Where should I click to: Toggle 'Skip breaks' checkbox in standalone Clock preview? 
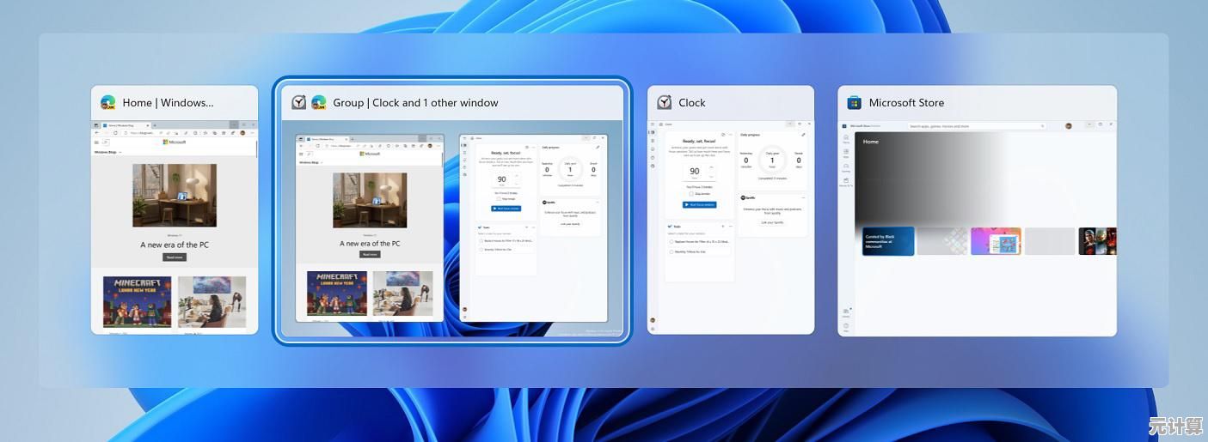[x=690, y=194]
